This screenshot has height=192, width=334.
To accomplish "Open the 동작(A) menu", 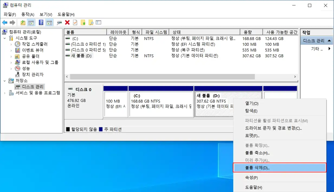I will tap(28, 14).
